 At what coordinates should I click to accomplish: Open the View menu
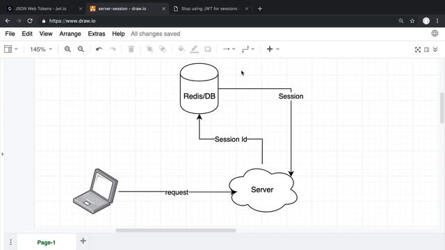point(46,34)
